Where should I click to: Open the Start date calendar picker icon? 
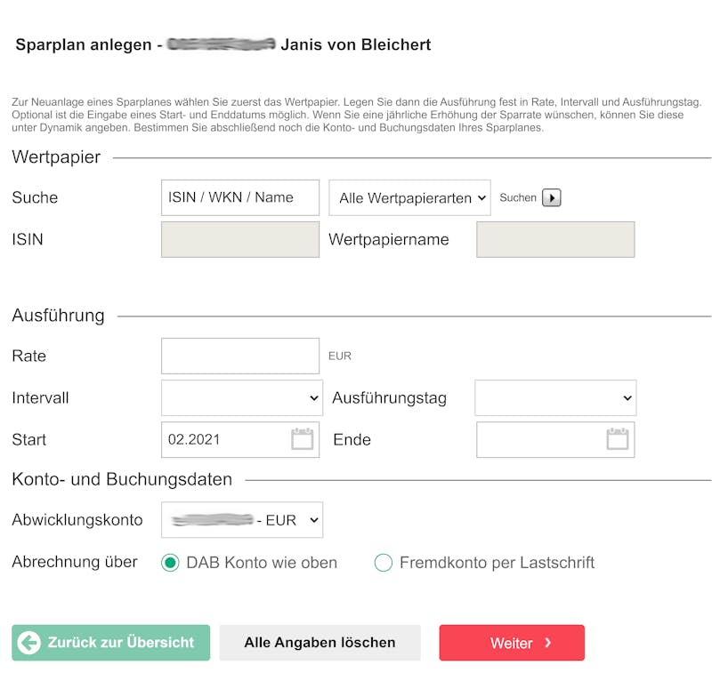pyautogui.click(x=302, y=439)
